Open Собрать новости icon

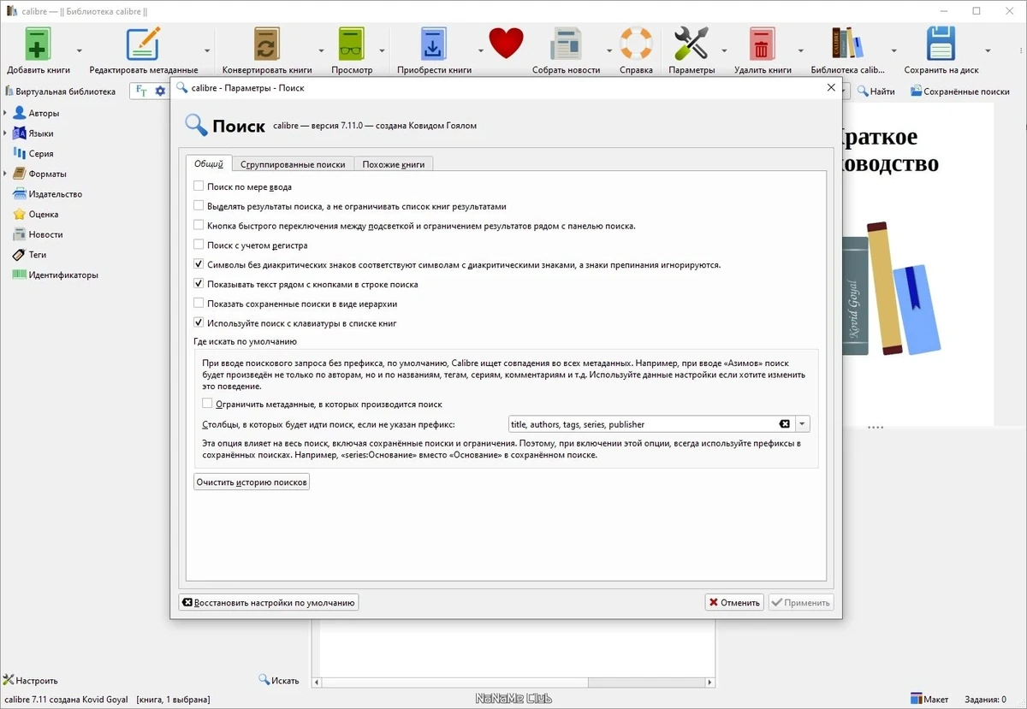pos(566,44)
